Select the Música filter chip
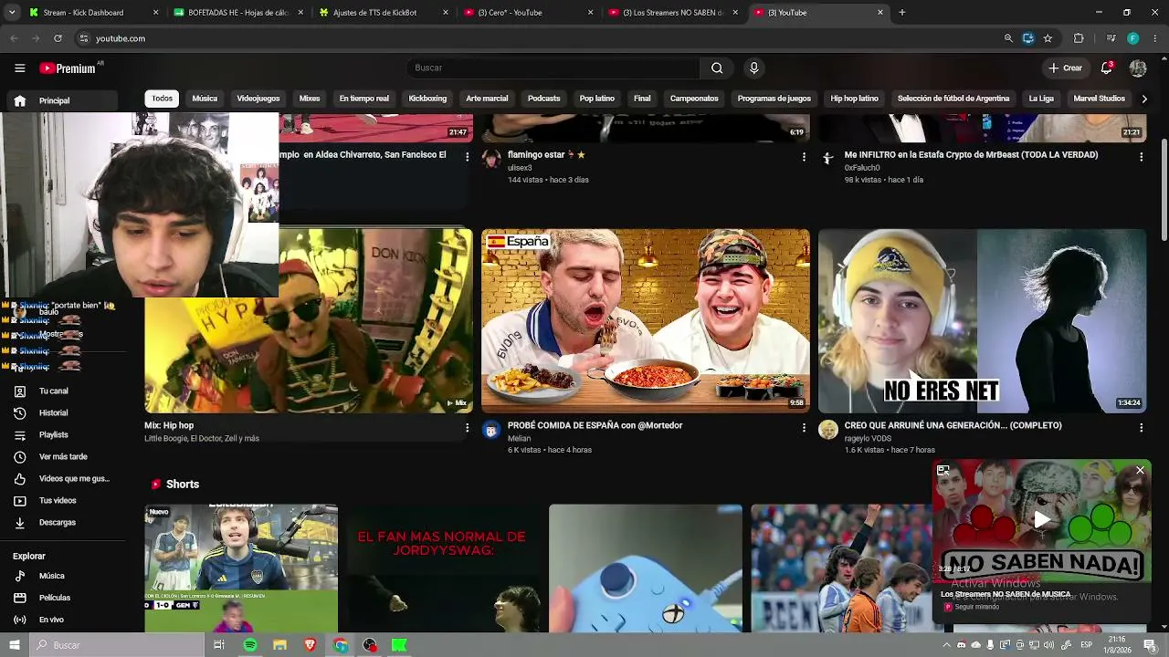Viewport: 1169px width, 657px height. (205, 99)
